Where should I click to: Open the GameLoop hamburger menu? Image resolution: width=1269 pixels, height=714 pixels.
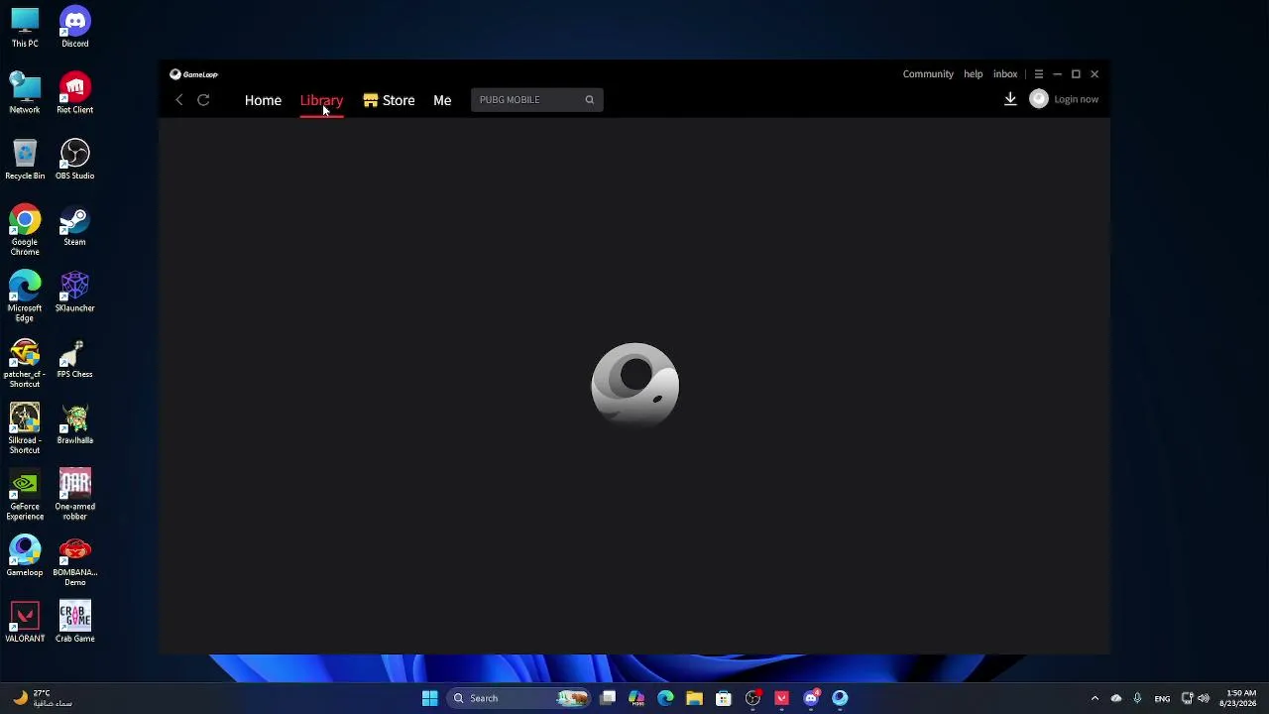(x=1038, y=74)
